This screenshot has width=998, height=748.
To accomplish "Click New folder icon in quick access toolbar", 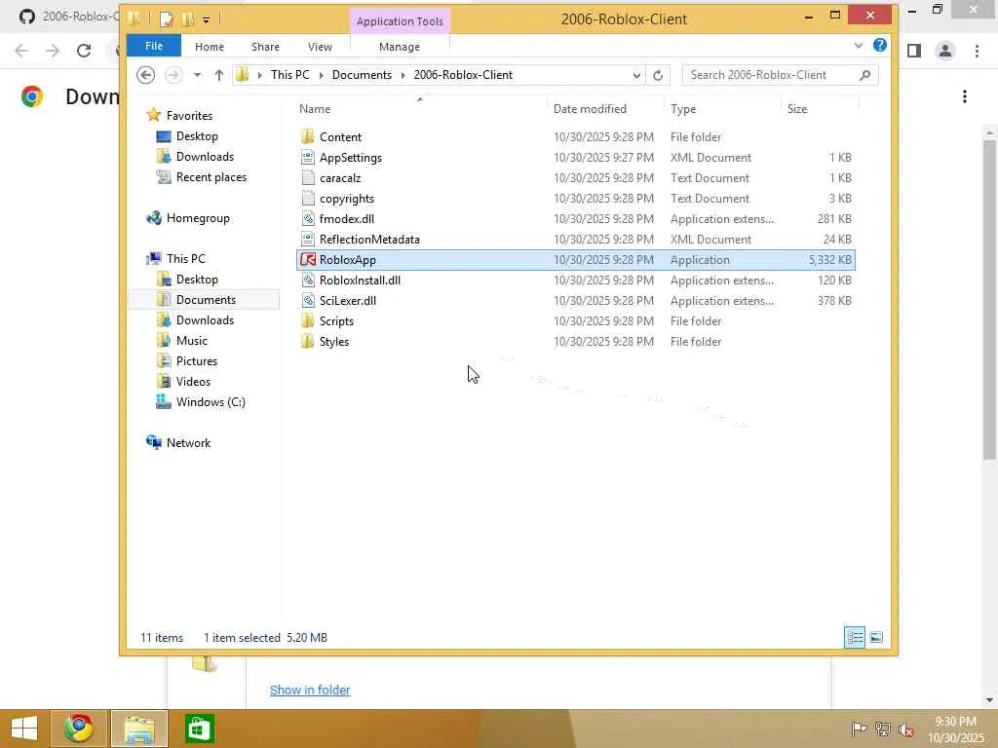I will coord(188,19).
